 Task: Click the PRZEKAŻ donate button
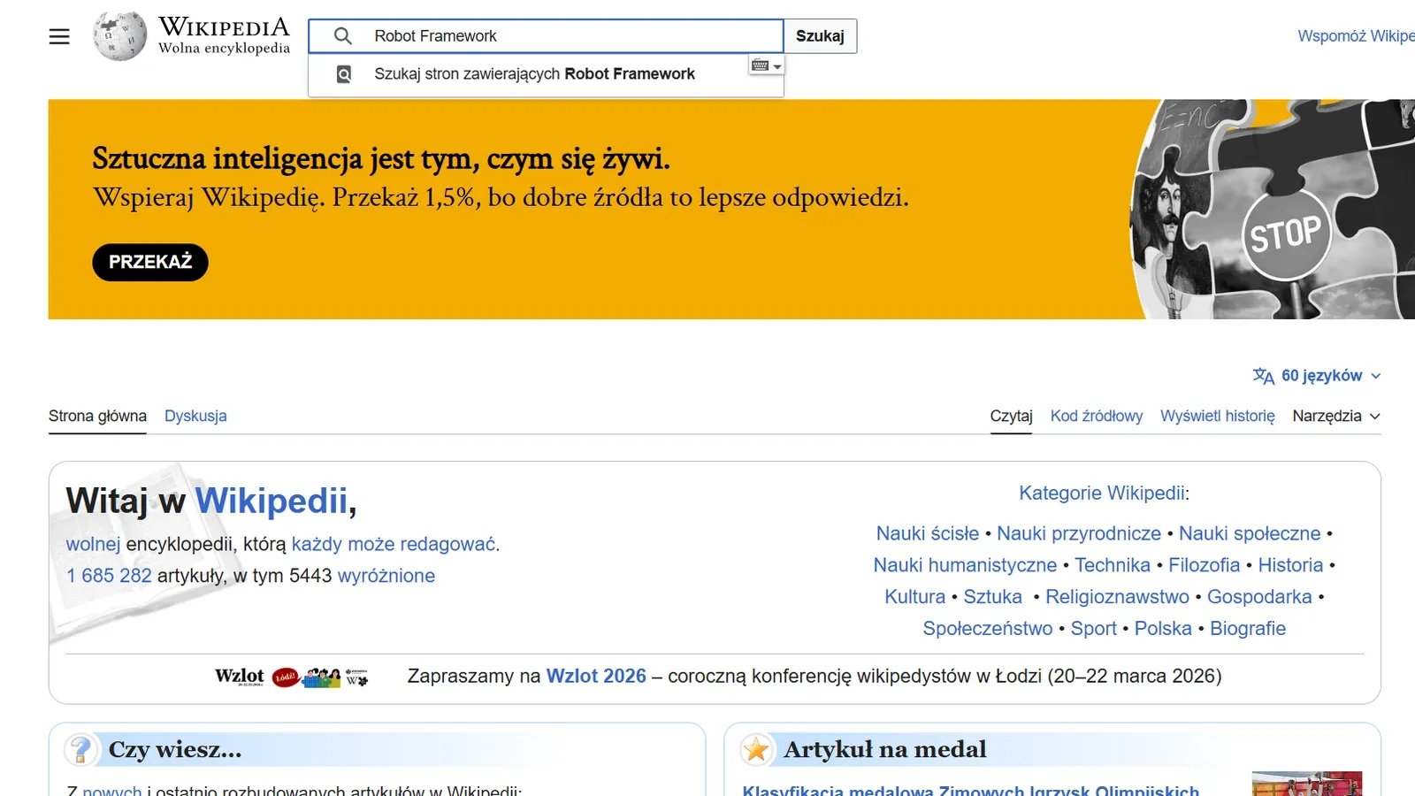[150, 263]
